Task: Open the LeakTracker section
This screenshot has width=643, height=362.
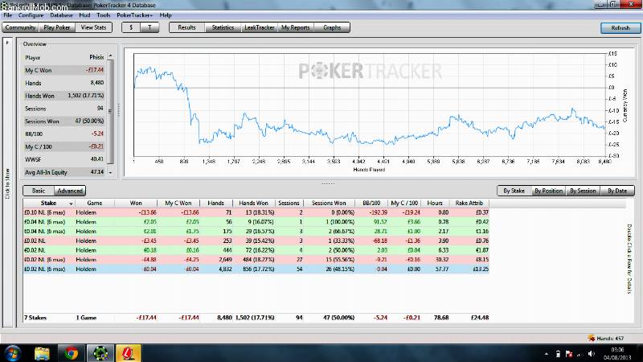Action: point(259,27)
